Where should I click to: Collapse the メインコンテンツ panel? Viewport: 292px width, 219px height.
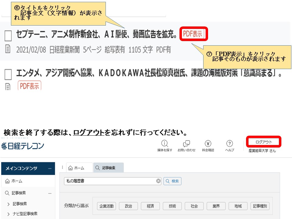click(x=50, y=169)
